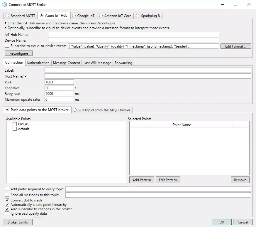
Task: Click the Cancel button
Action: (243, 222)
